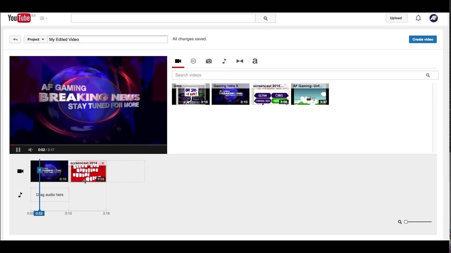Viewport: 451px width, 253px height.
Task: Select the AF Gaming- Unf... thumbnail
Action: coord(310,94)
